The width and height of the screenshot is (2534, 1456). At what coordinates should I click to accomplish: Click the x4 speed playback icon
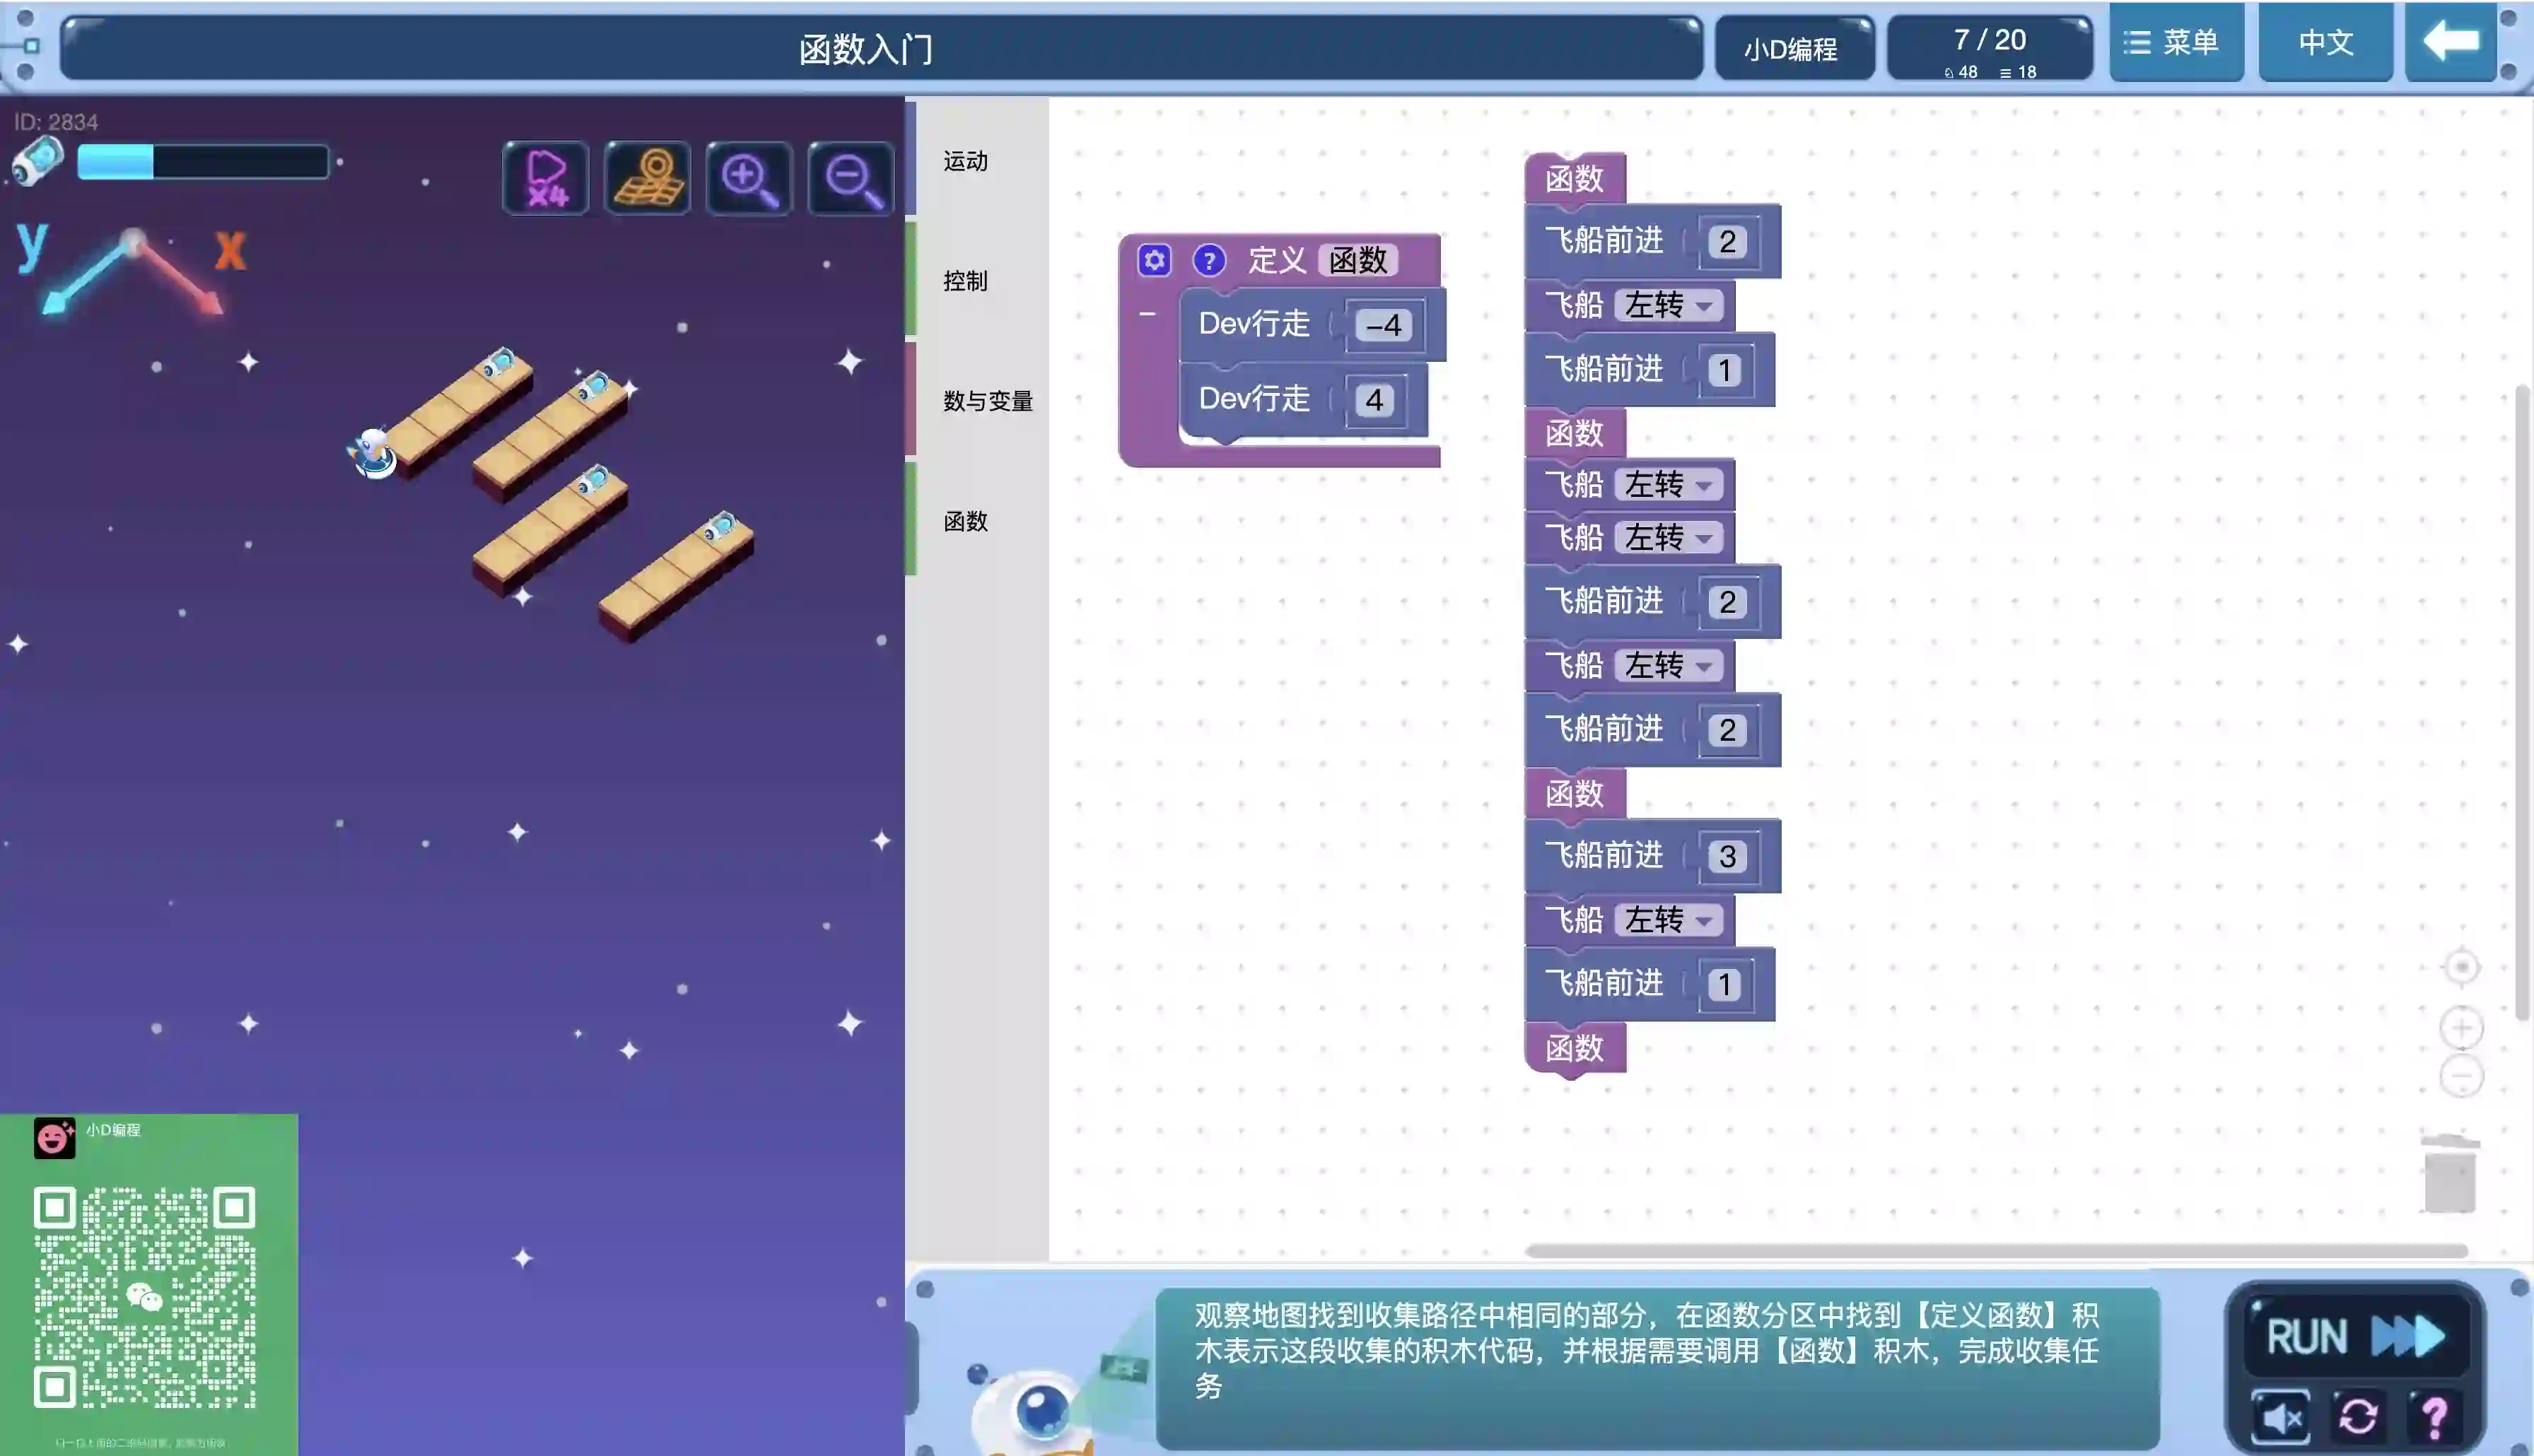(x=546, y=178)
